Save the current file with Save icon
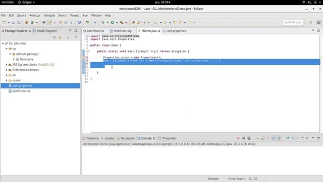This screenshot has width=323, height=182. 14,22
